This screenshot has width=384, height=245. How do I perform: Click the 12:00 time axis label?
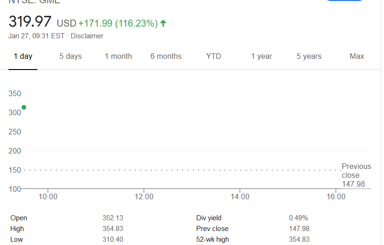click(144, 197)
